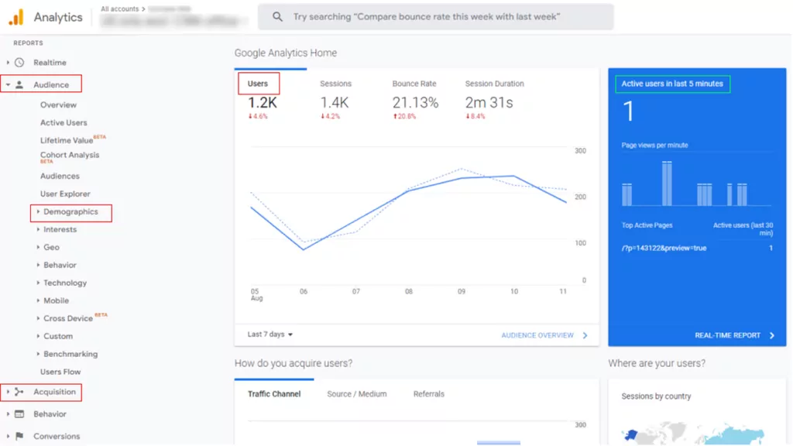Open the AUDIENCE OVERVIEW report
793x446 pixels.
coord(540,334)
